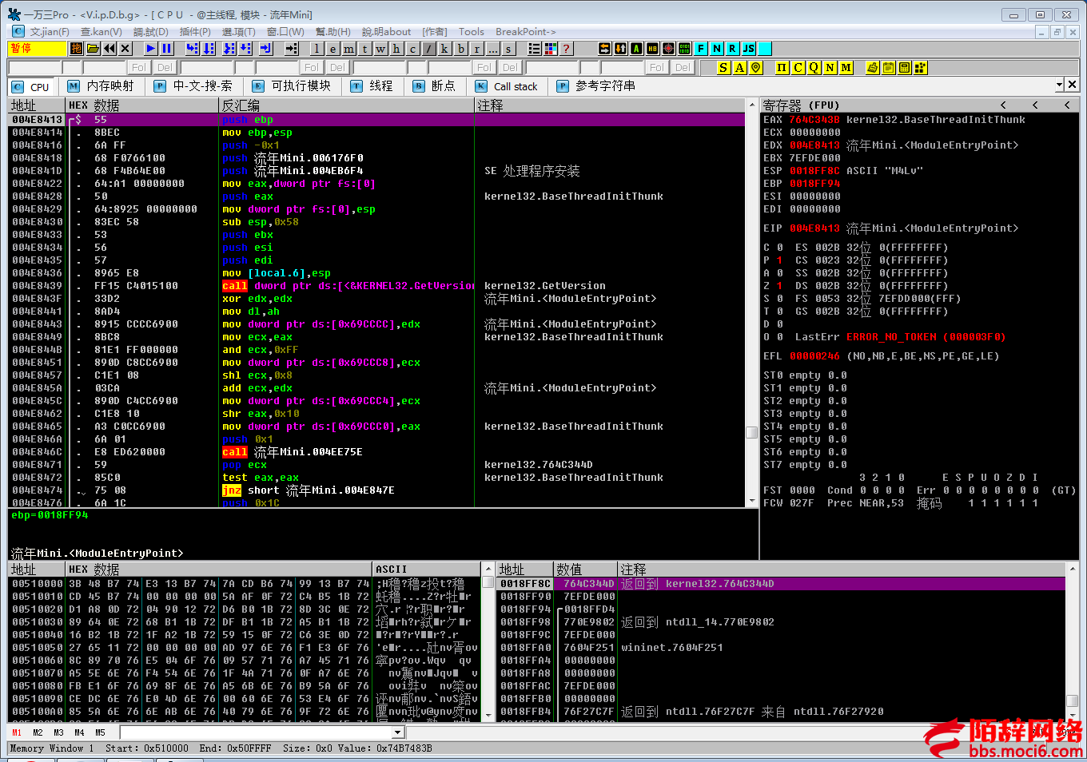Screen dimensions: 1087x762
Task: Open Memory map with 'm' button
Action: point(348,48)
